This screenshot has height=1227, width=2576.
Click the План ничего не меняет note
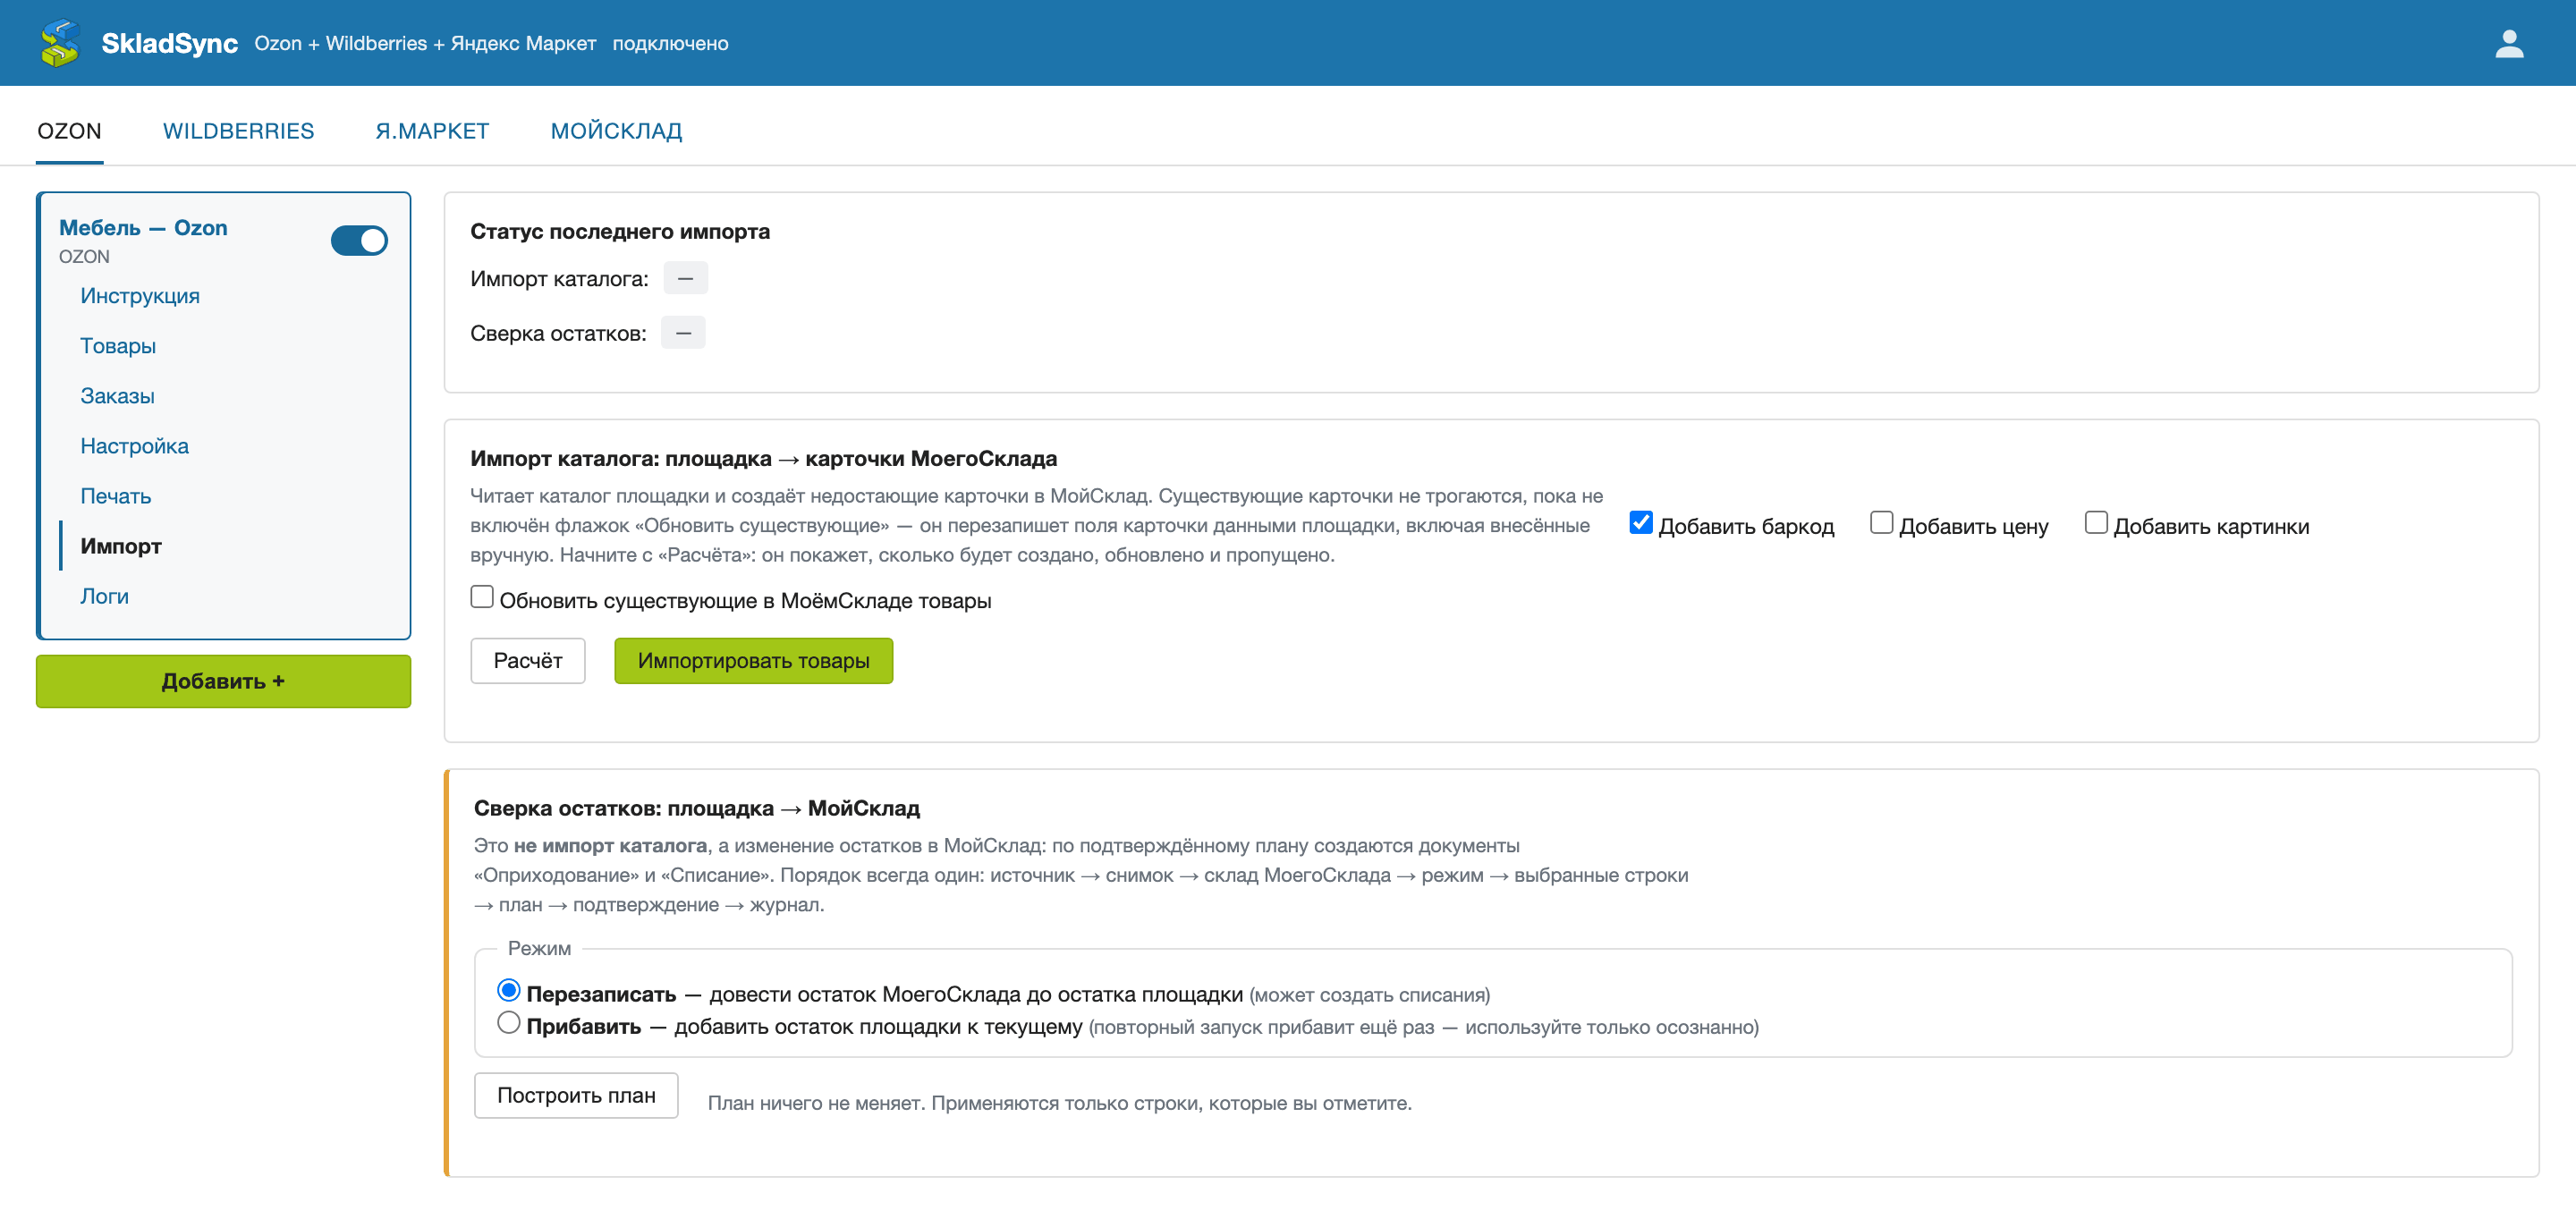(1060, 1104)
